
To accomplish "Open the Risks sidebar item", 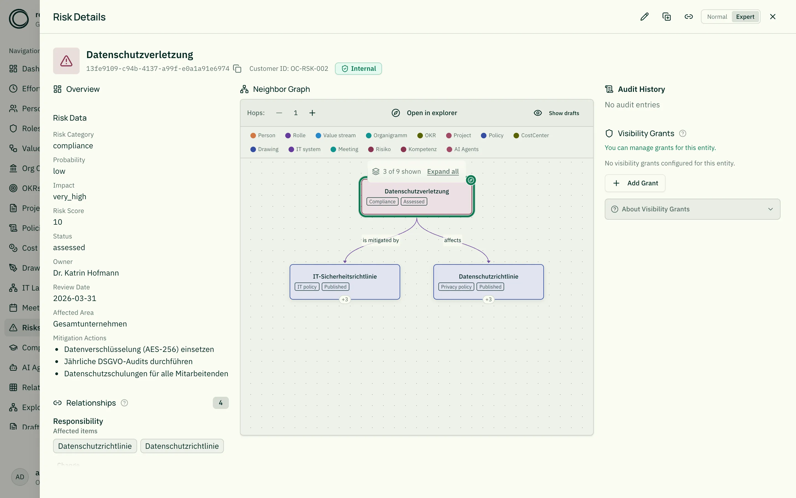I will click(22, 328).
